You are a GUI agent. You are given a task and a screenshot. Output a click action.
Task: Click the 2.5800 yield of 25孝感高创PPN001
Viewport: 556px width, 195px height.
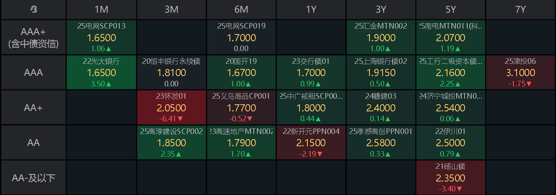(381, 143)
